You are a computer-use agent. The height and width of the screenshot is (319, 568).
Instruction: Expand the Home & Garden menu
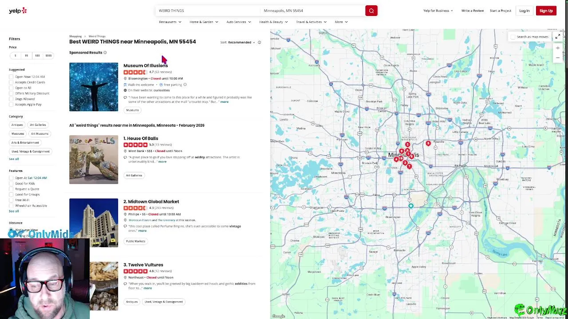[204, 22]
